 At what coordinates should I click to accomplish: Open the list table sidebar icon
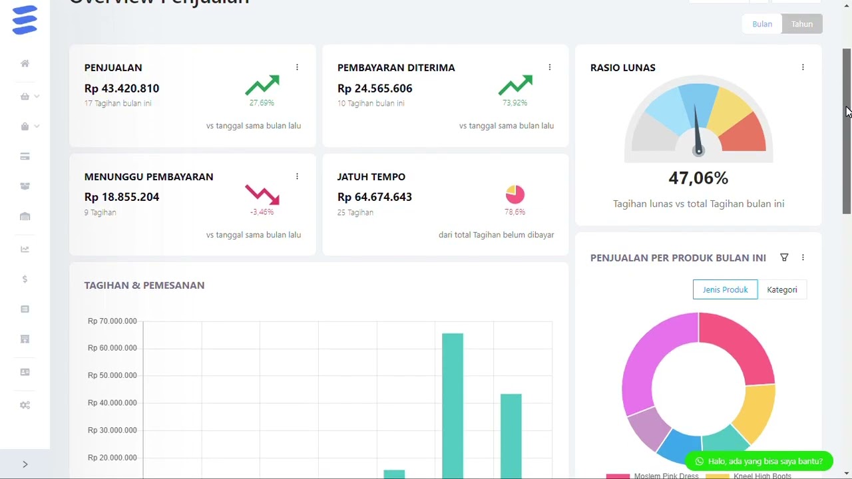coord(25,309)
